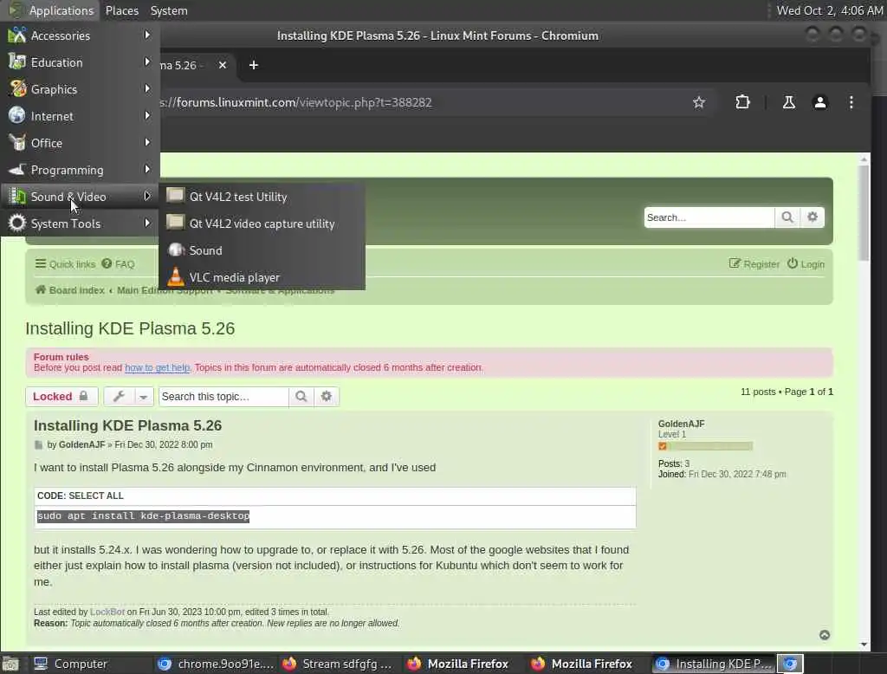
Task: Switch to 'Stream sdfgfg' Firefox taskbar window
Action: click(338, 664)
